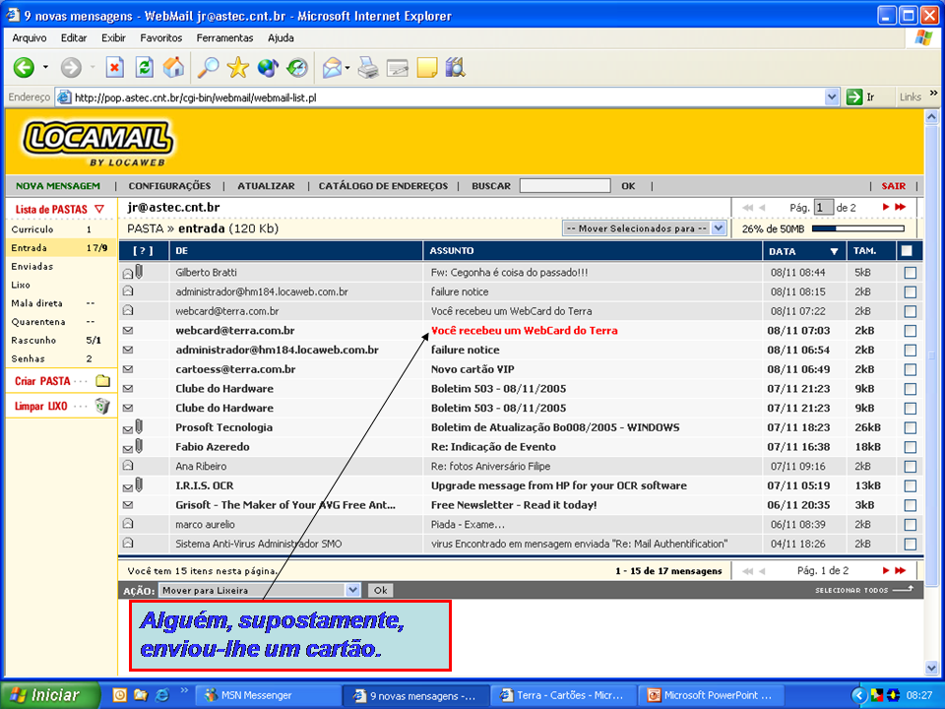This screenshot has width=945, height=709.
Task: Select checkbox for Fabio Azeredo message
Action: point(910,447)
